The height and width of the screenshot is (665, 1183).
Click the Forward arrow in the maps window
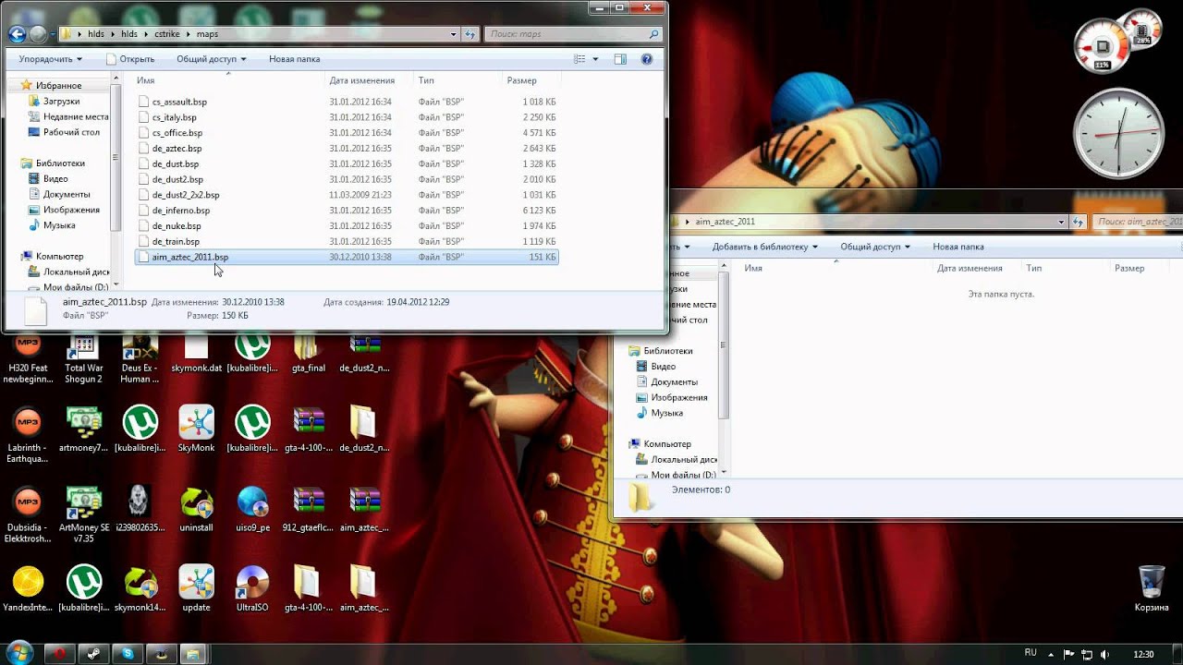(38, 34)
